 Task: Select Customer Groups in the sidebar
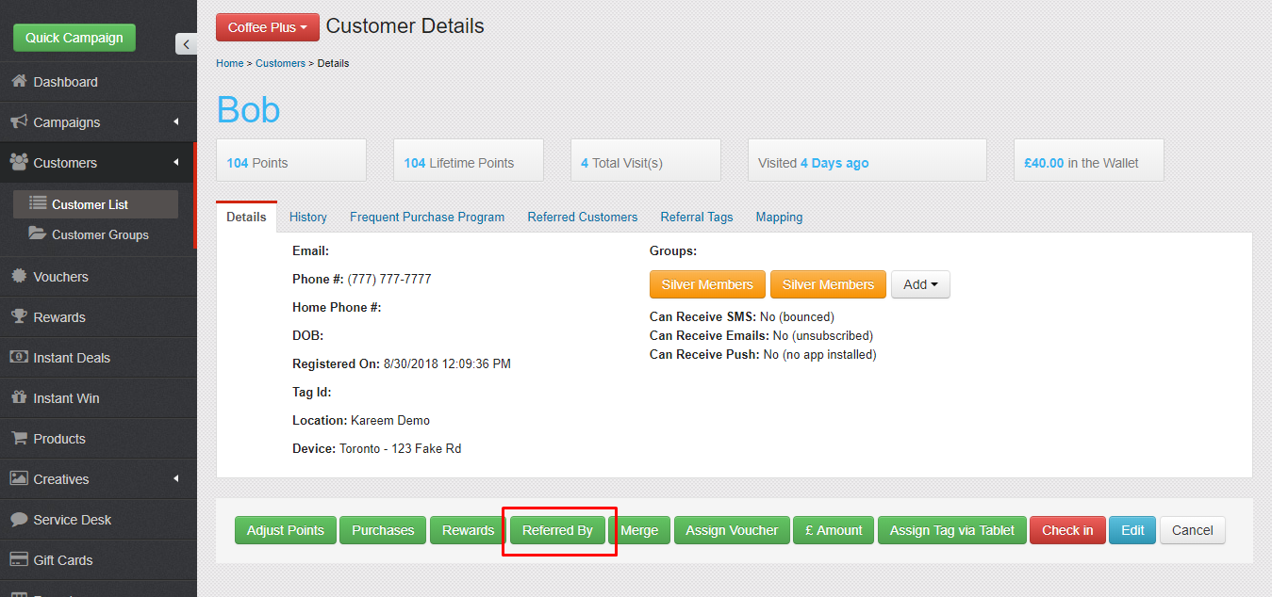(100, 234)
